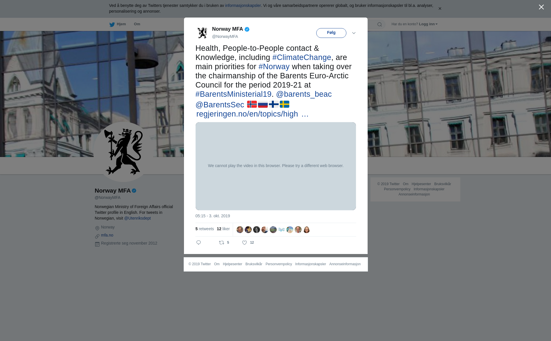Expand the tweet options chevron next to Følg

[x=354, y=33]
